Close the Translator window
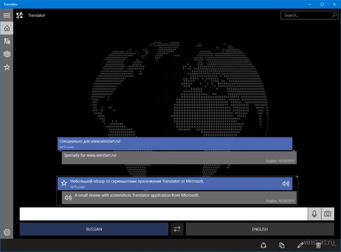Viewport: 341px width, 252px height. 335,4
